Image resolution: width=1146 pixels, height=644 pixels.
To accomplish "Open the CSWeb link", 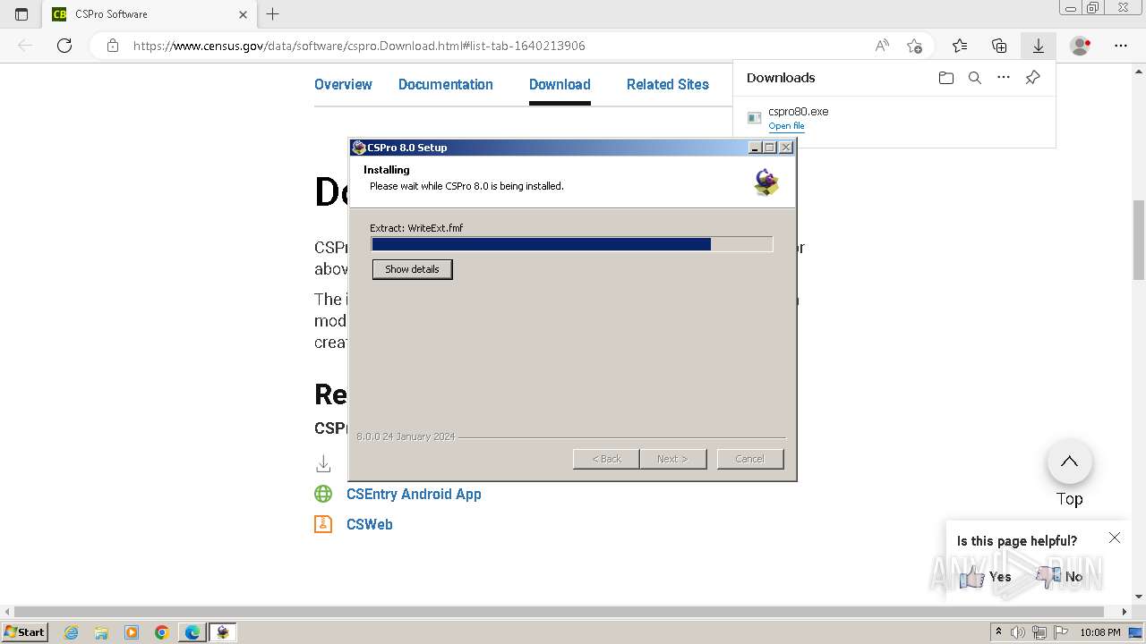I will (x=370, y=524).
